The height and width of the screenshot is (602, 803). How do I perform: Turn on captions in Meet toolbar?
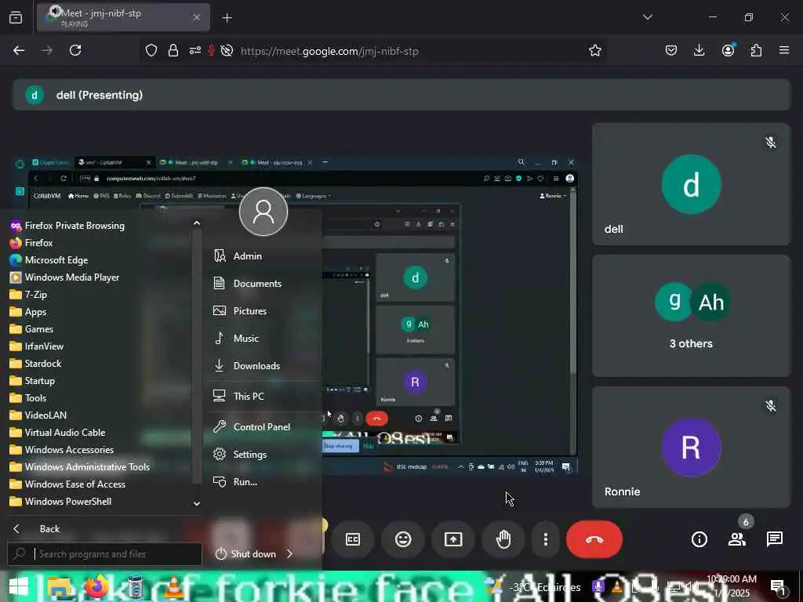pos(353,539)
